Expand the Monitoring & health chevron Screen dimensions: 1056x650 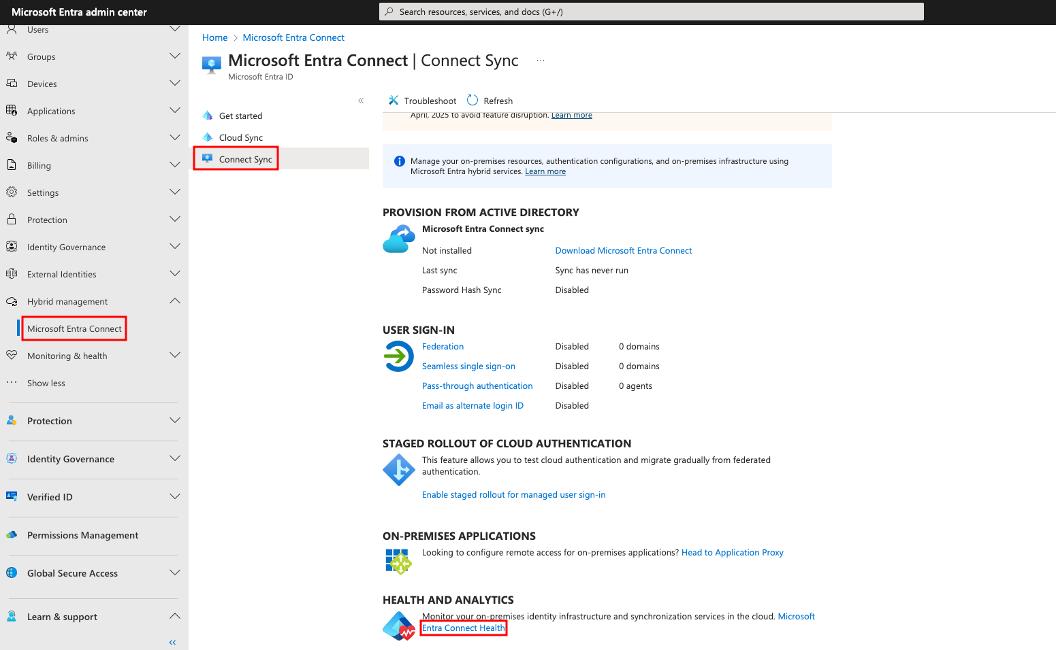pos(175,355)
